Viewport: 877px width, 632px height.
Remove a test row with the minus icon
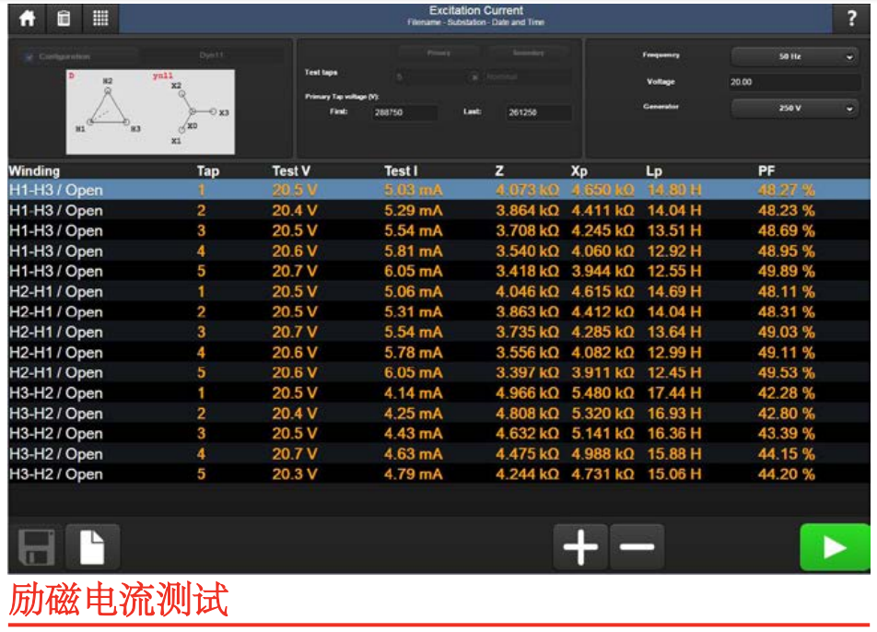pos(637,545)
